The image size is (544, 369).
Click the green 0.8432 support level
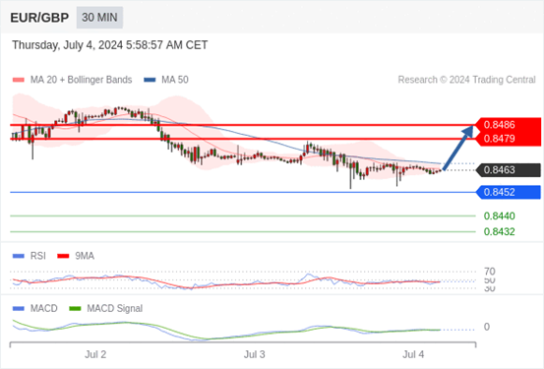[x=500, y=231]
